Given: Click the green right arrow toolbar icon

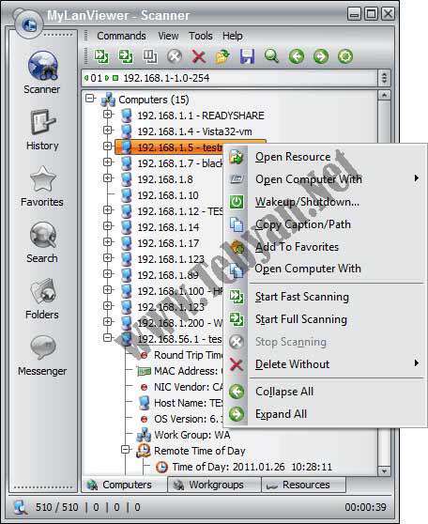Looking at the screenshot, I should 321,56.
